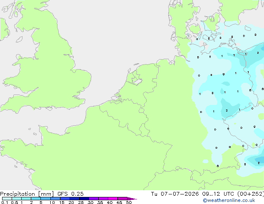The width and height of the screenshot is (264, 204).
Task: Click the '10' legend scale label
Action: pos(52,202)
